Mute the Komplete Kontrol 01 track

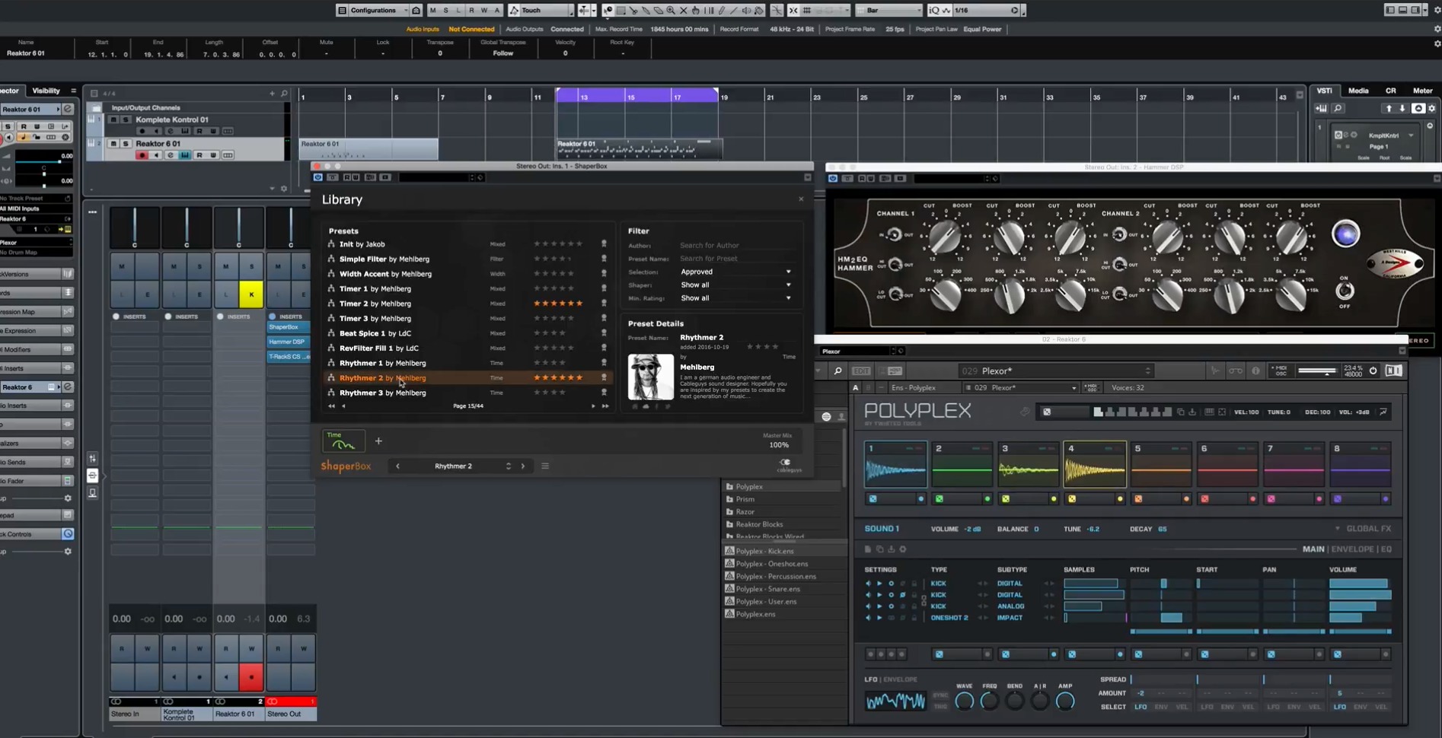tap(113, 119)
